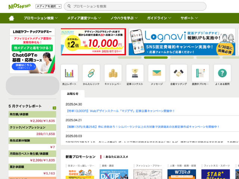Open the 記事コンテスト trophy icon
239x179 pixels.
[135, 73]
